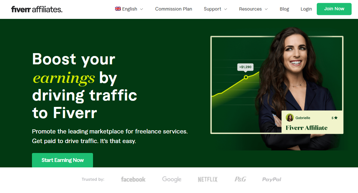
Task: Click the Fiverr affiliates logo
Action: 37,9
